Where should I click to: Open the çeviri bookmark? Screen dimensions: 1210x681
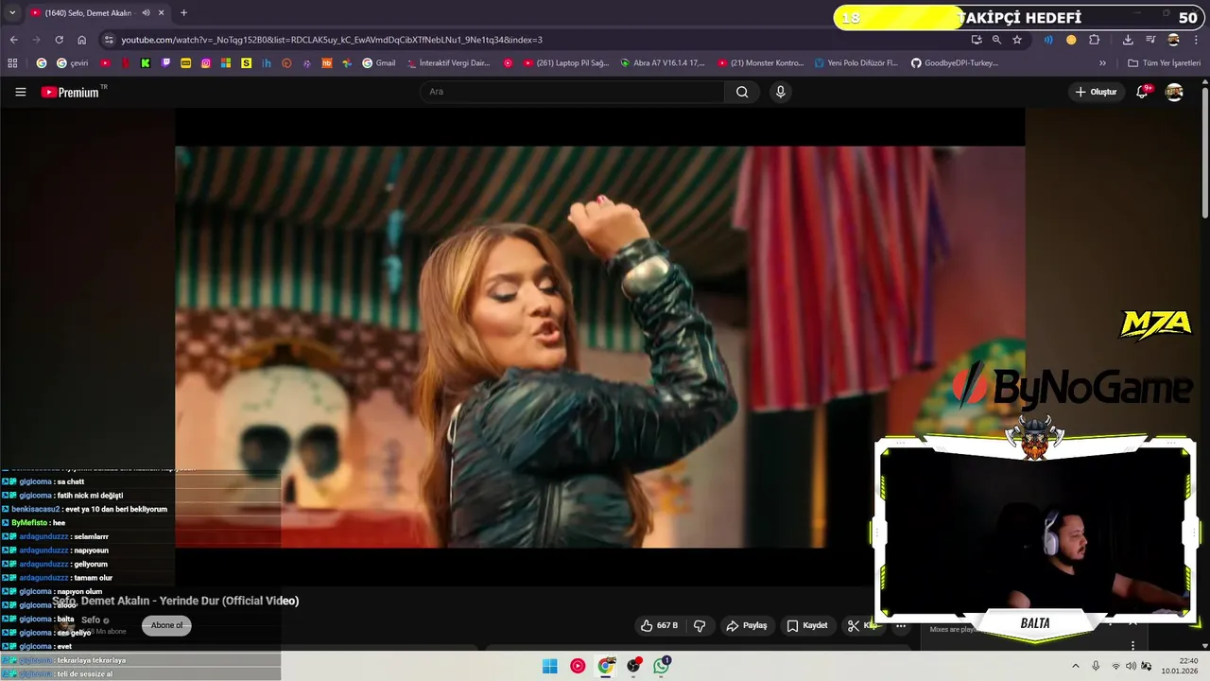pos(72,63)
